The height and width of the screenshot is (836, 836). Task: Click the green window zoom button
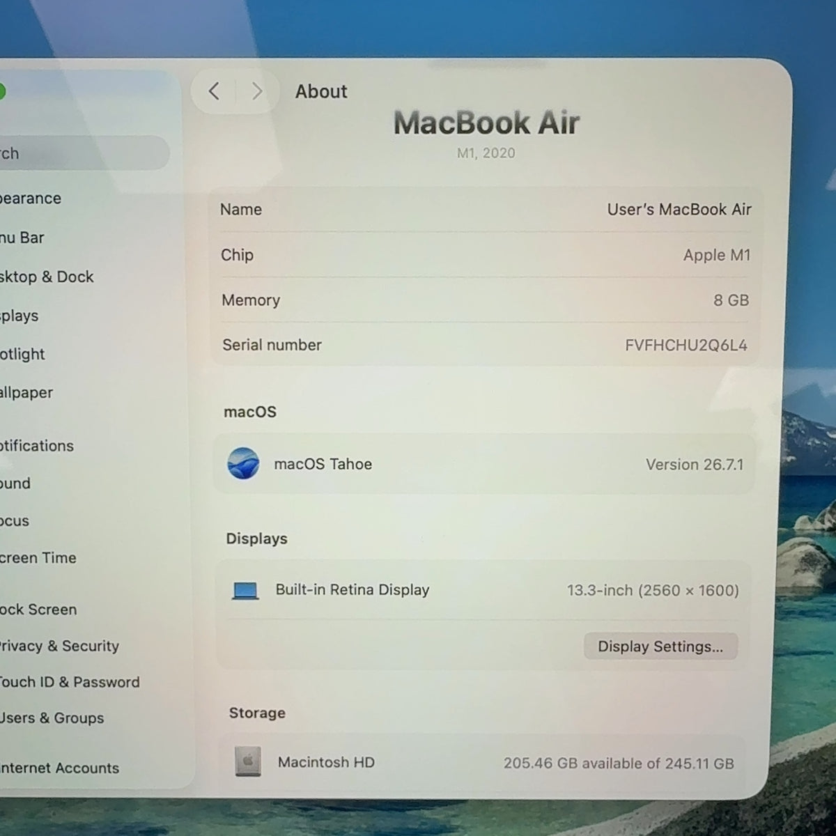pos(1,91)
